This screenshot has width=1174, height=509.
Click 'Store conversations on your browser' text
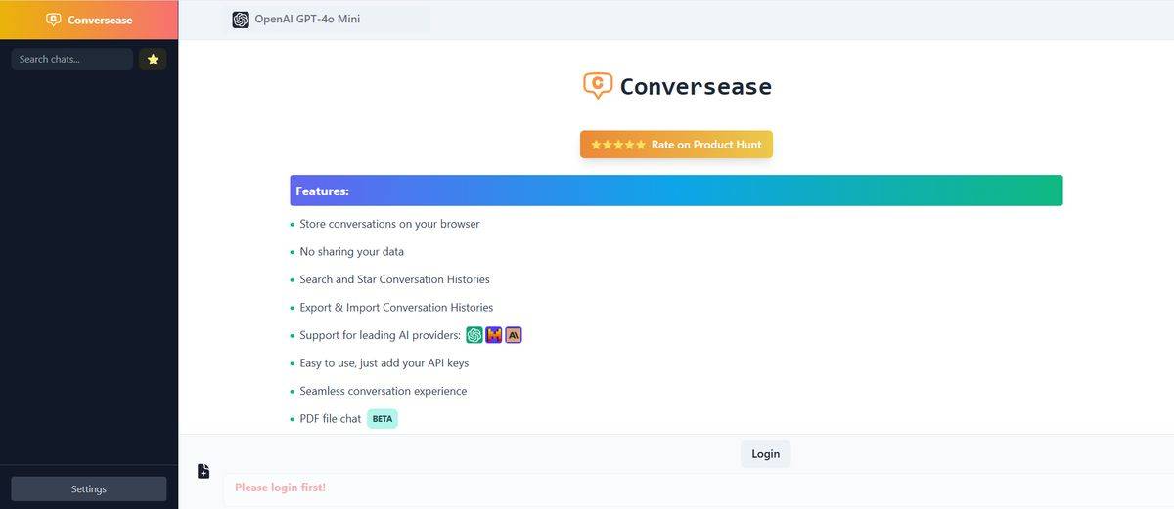pyautogui.click(x=389, y=224)
